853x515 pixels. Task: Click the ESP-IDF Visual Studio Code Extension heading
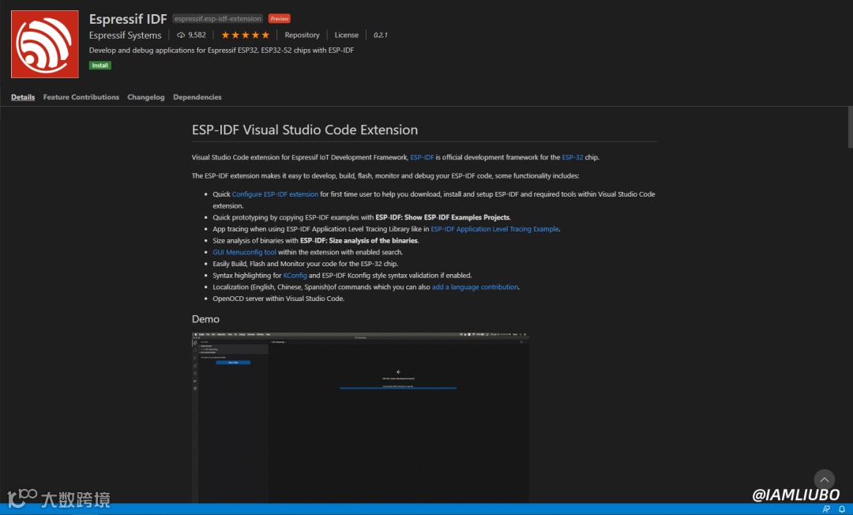[305, 130]
